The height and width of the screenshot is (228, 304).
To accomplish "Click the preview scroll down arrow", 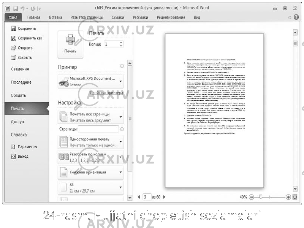I will [x=295, y=188].
